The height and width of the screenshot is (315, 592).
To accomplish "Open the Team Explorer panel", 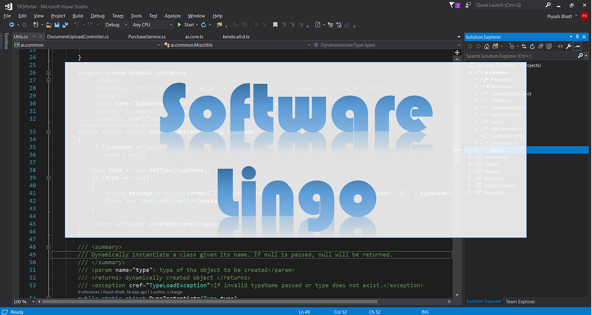I will [520, 301].
